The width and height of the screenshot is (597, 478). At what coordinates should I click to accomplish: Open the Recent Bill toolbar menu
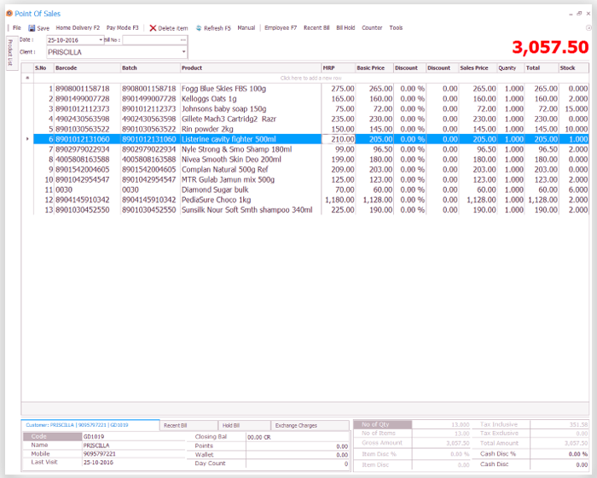tap(316, 28)
